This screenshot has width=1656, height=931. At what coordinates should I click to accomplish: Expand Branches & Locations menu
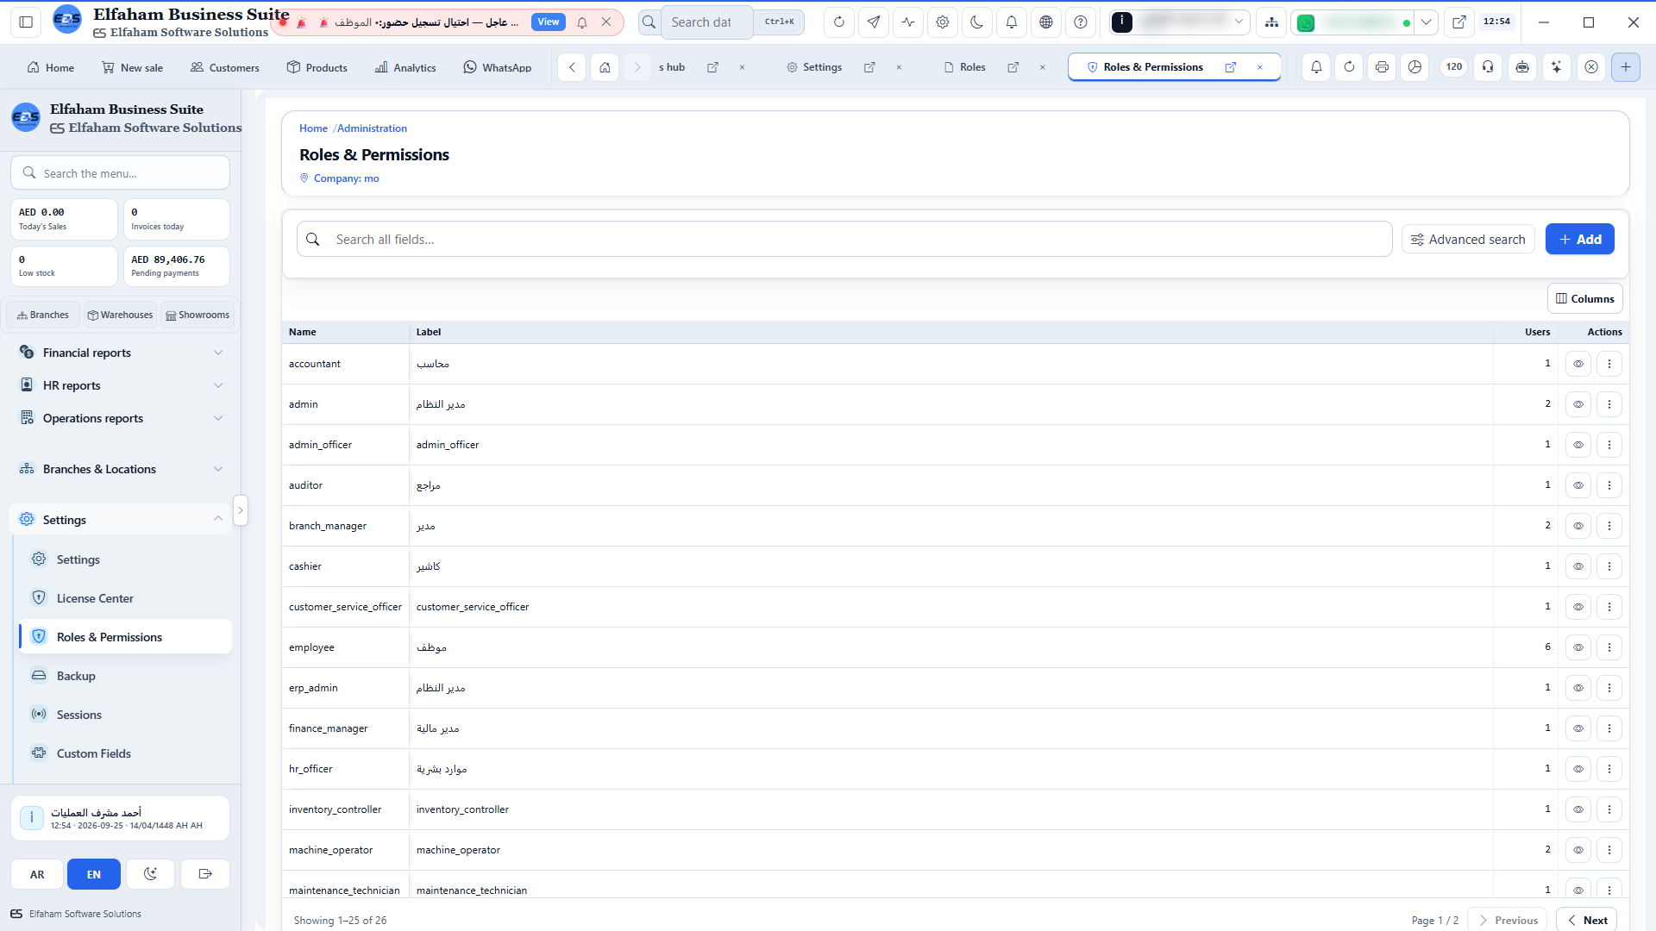pyautogui.click(x=121, y=469)
